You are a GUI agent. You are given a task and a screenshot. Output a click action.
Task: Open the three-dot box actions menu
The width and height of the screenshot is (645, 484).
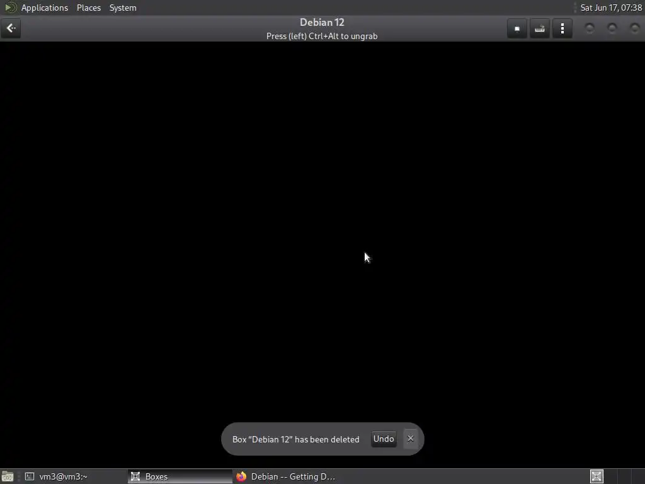click(x=562, y=28)
